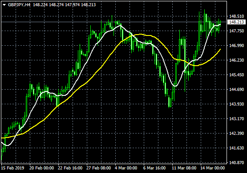
Task: Click the 27 Feb 08:00 time label
Action: click(x=99, y=168)
